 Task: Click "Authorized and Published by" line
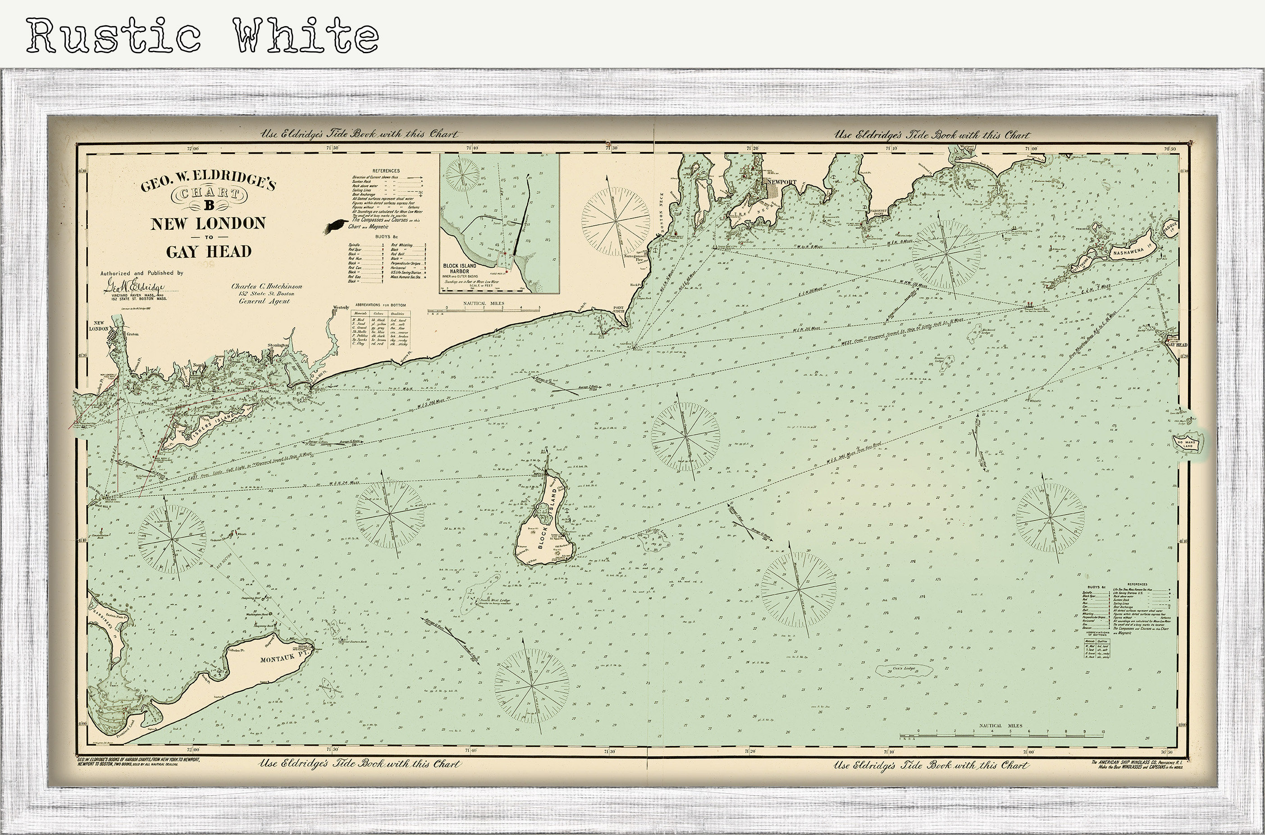tap(142, 273)
